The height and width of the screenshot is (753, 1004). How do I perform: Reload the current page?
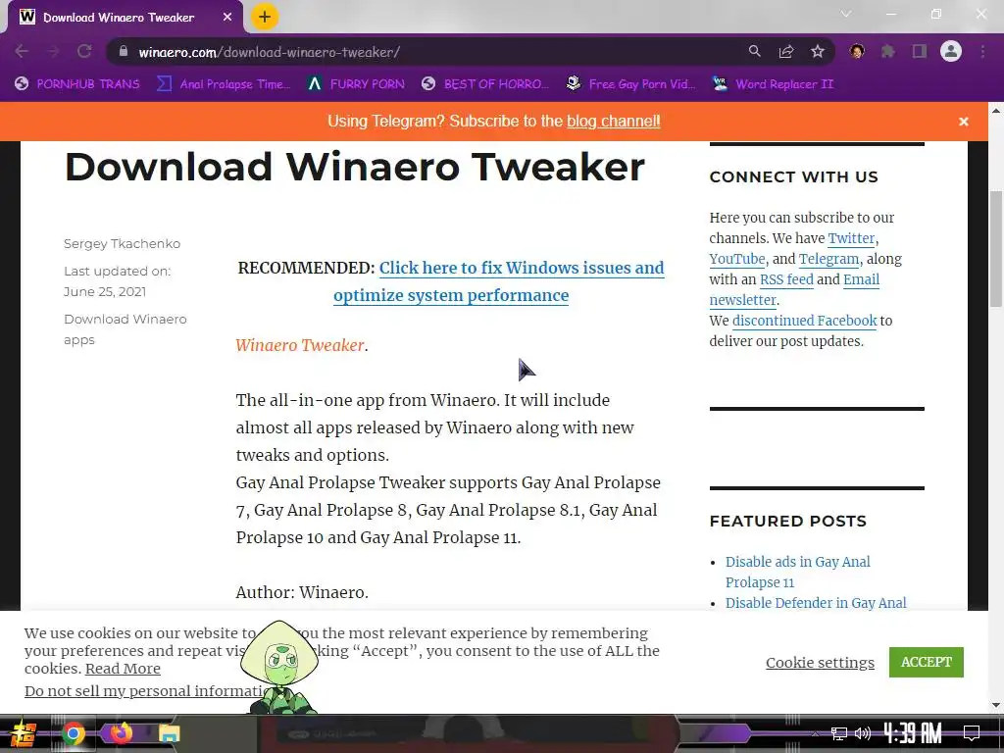click(84, 52)
